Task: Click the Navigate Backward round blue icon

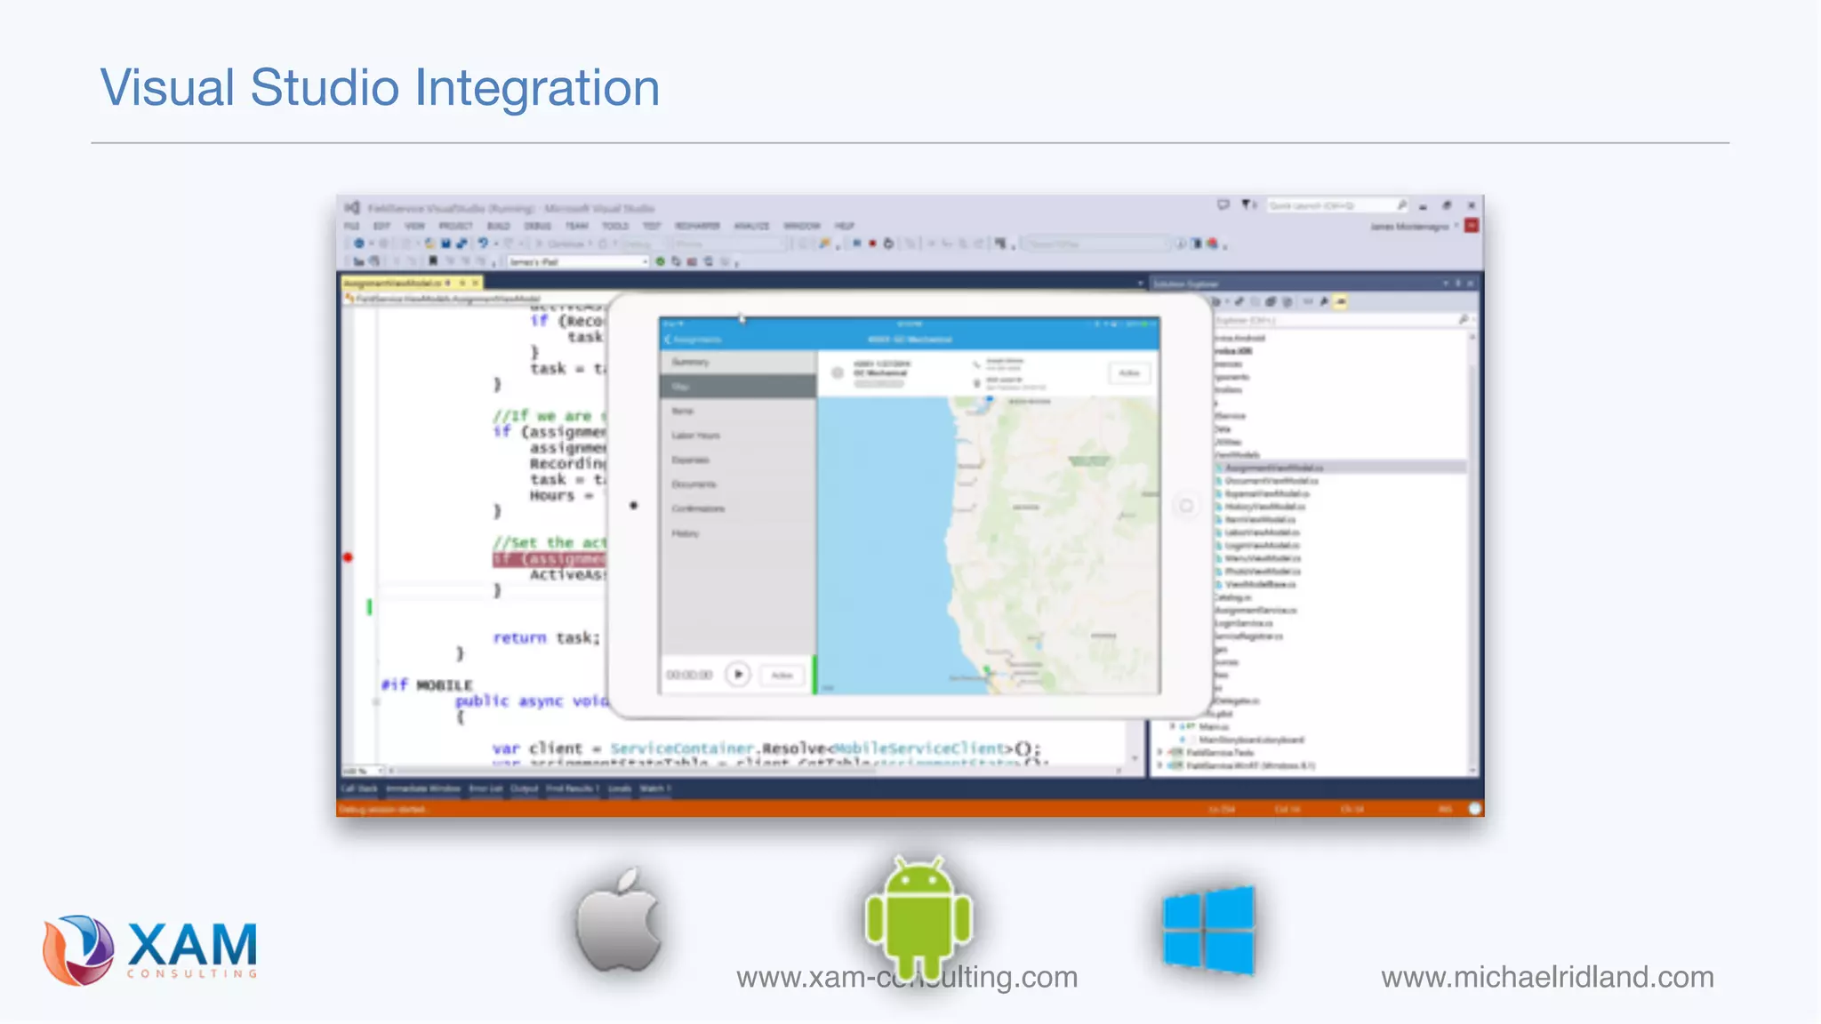Action: 358,243
